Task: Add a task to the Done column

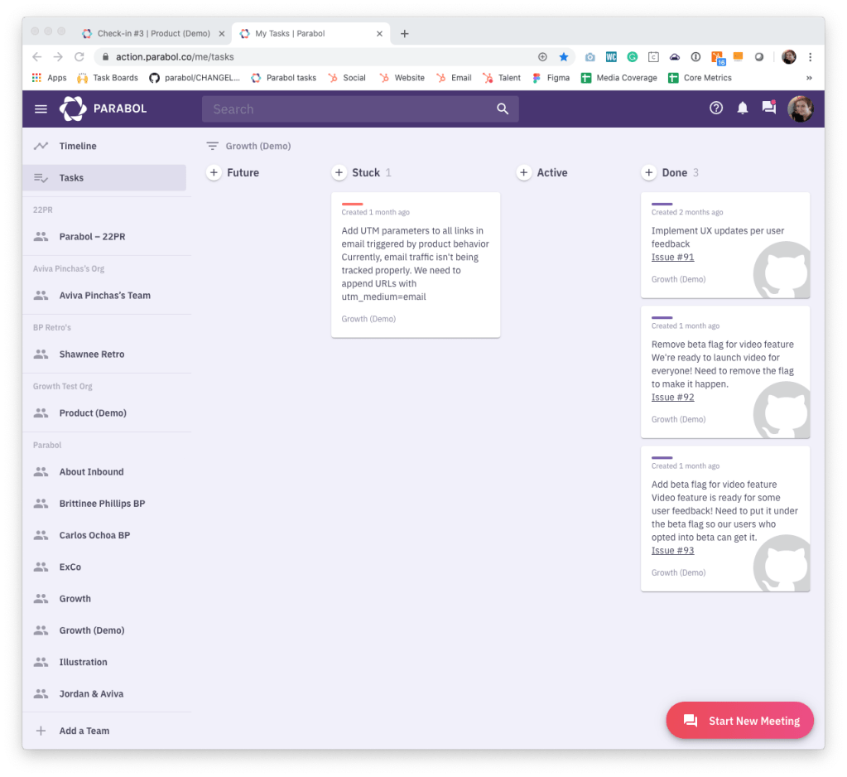Action: (x=649, y=172)
